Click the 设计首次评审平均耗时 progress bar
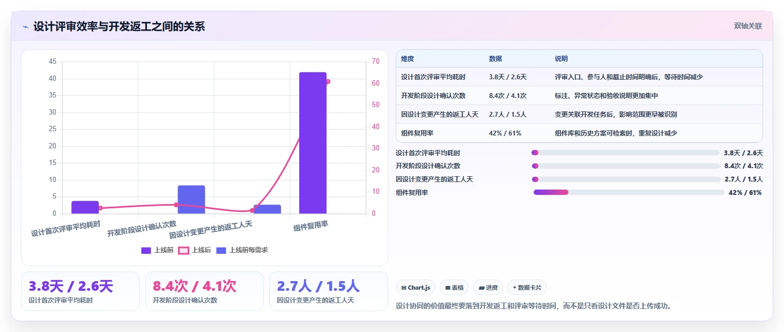Screen dimensions: 784x332 tap(626, 153)
